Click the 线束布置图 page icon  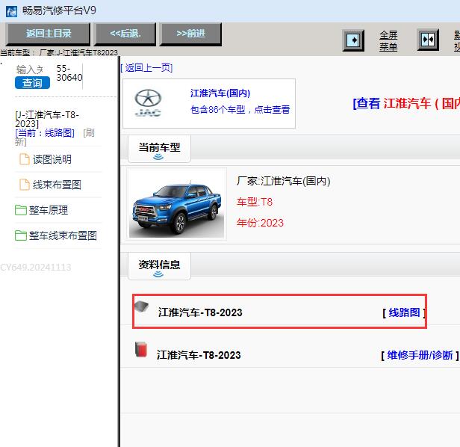coord(25,185)
